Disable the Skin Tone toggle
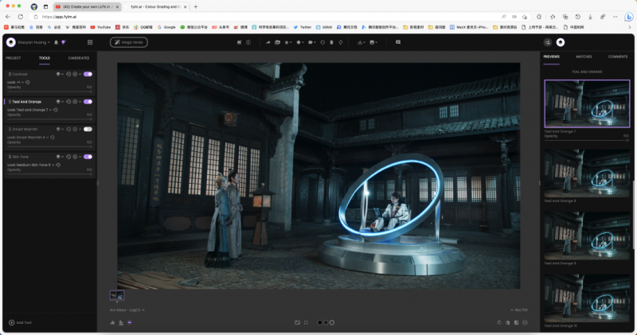The height and width of the screenshot is (335, 637). tap(88, 157)
